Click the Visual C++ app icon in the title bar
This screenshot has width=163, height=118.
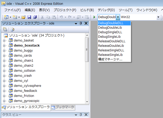coord(3,4)
